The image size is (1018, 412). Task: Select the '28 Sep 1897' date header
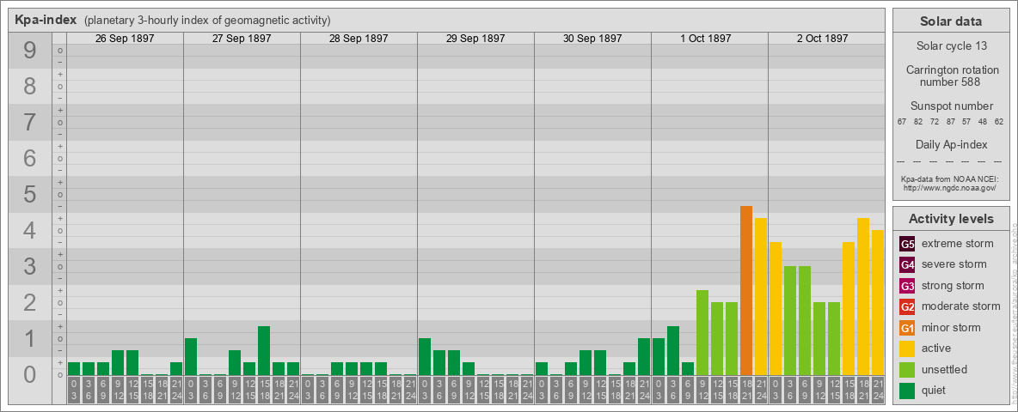click(x=359, y=39)
